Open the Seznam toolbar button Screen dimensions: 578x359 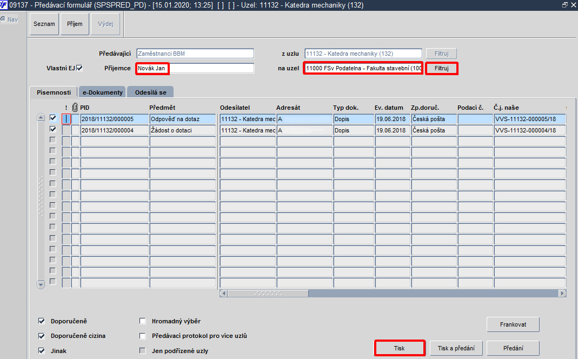[x=44, y=24]
